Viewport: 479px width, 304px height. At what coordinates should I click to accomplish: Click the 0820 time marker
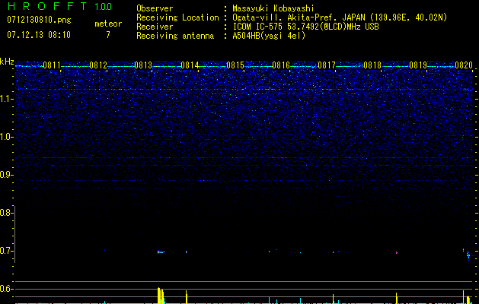(x=464, y=65)
